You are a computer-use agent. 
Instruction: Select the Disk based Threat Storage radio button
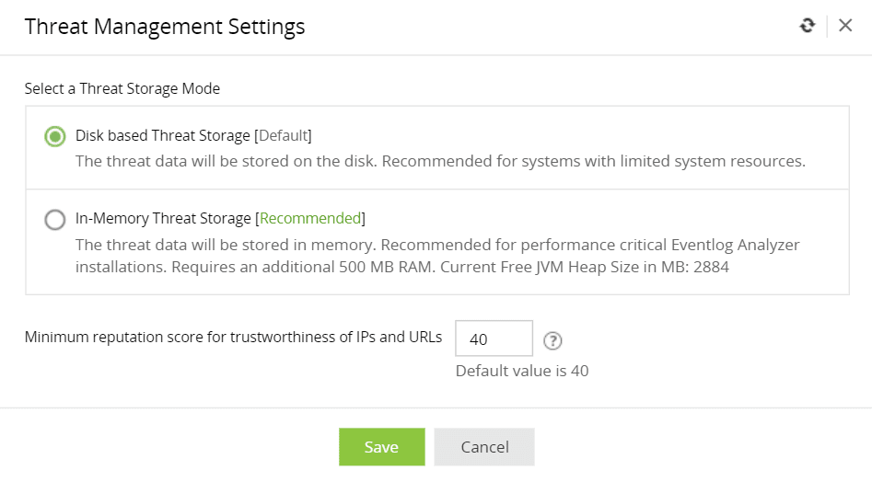click(55, 136)
